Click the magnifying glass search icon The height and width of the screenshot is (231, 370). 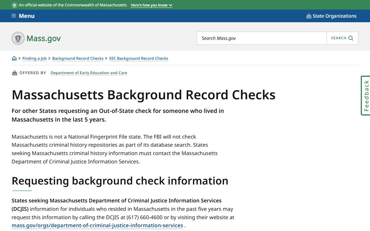[x=351, y=38]
